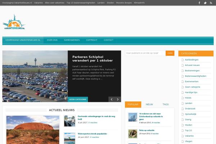Viewport: 216px width, 144px height.
Task: Open Opmerkelijk category link
Action: (x=190, y=114)
